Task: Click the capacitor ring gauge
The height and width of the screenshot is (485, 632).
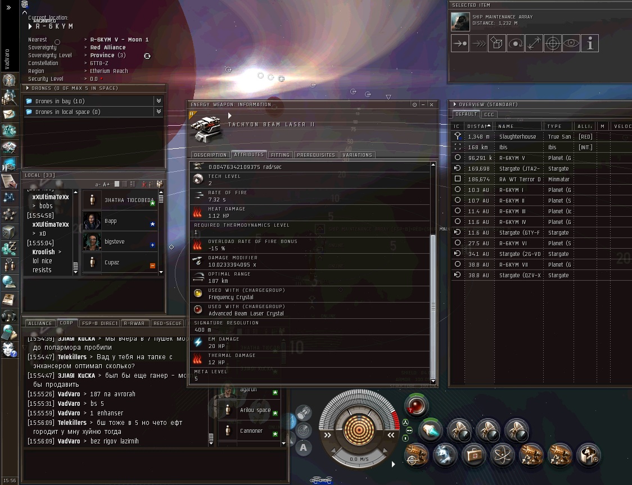Action: coord(358,430)
